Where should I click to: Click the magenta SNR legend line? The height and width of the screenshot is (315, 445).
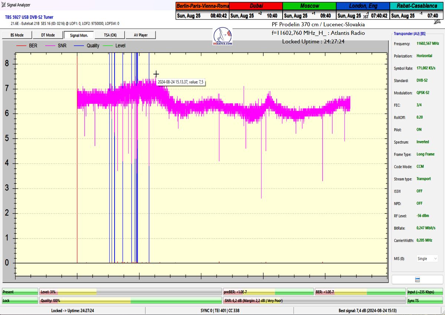click(49, 46)
